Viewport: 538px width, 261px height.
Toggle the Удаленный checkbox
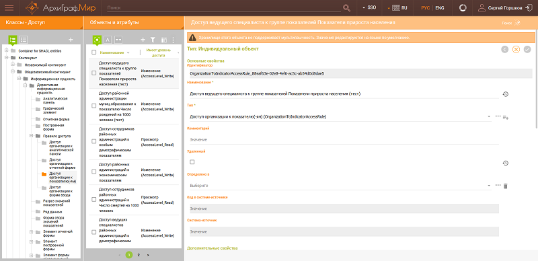[192, 161]
